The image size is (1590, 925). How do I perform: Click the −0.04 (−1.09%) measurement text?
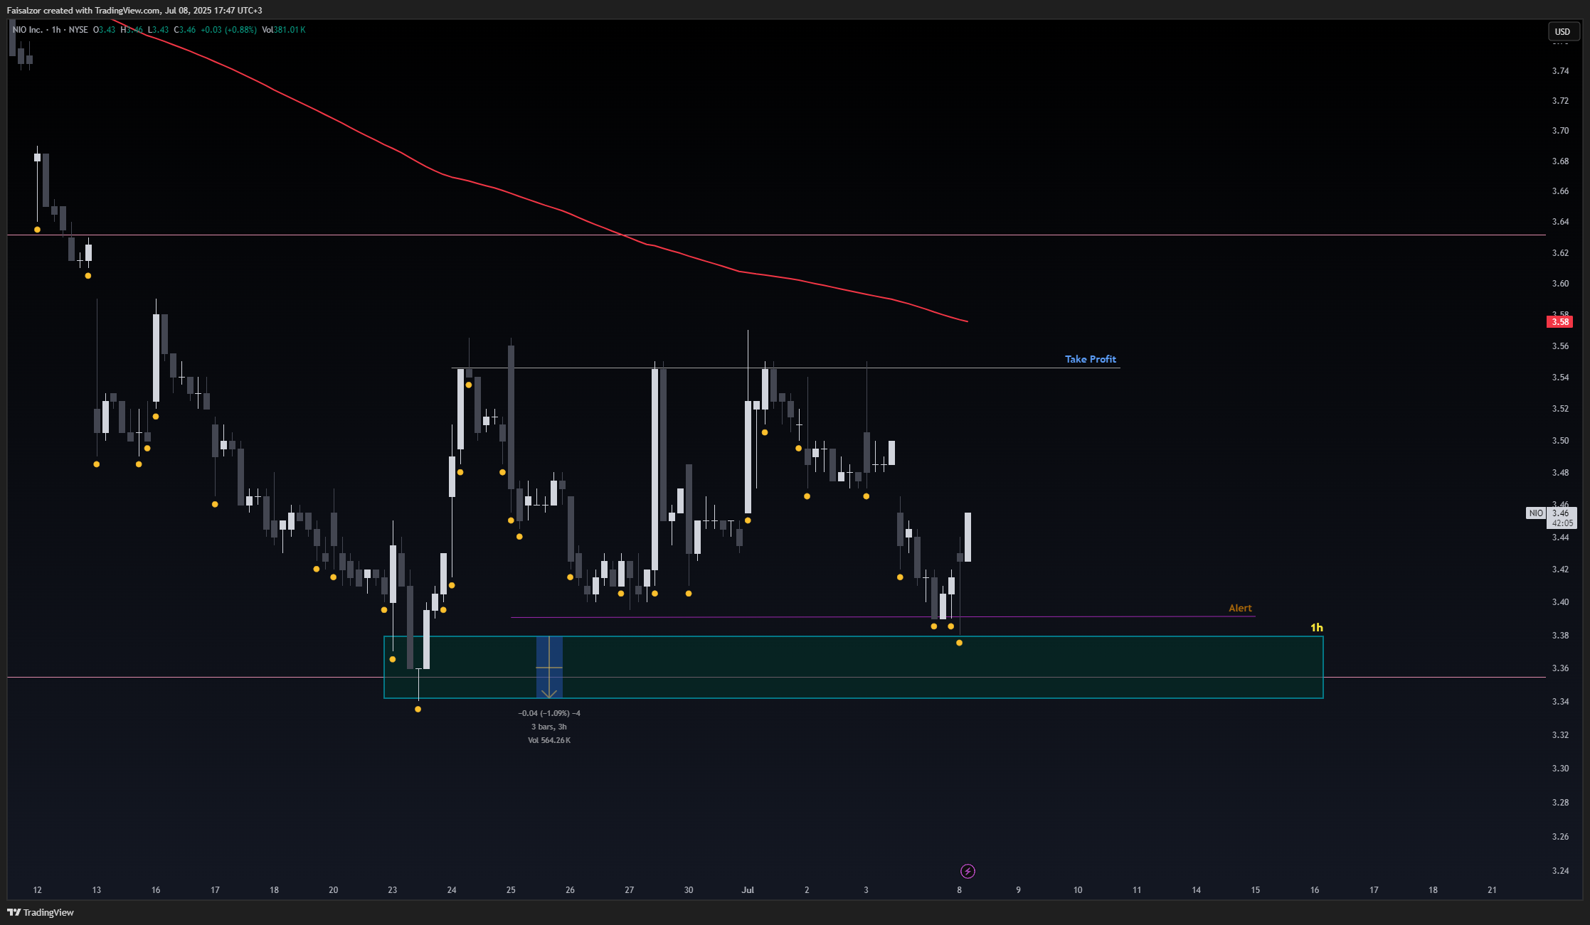point(549,713)
